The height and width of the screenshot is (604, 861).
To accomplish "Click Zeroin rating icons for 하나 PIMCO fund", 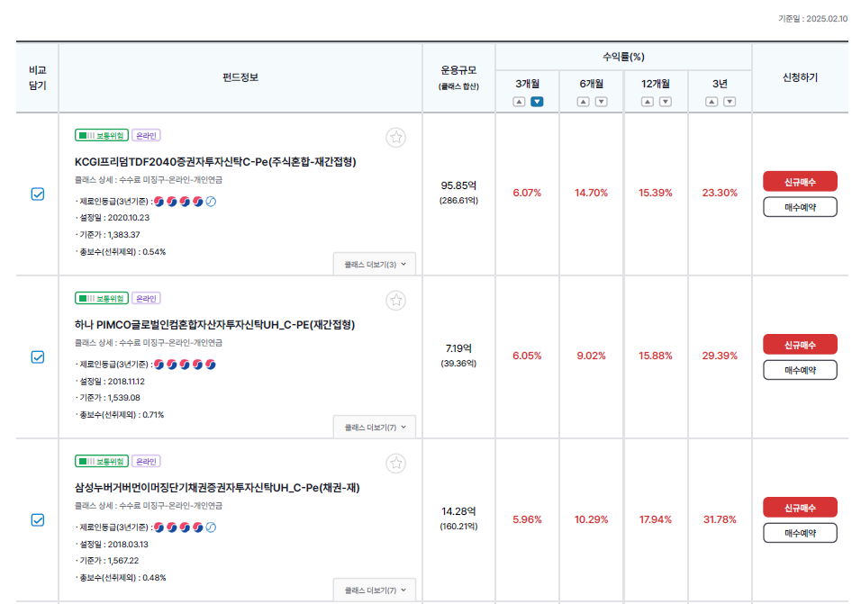I will point(185,365).
